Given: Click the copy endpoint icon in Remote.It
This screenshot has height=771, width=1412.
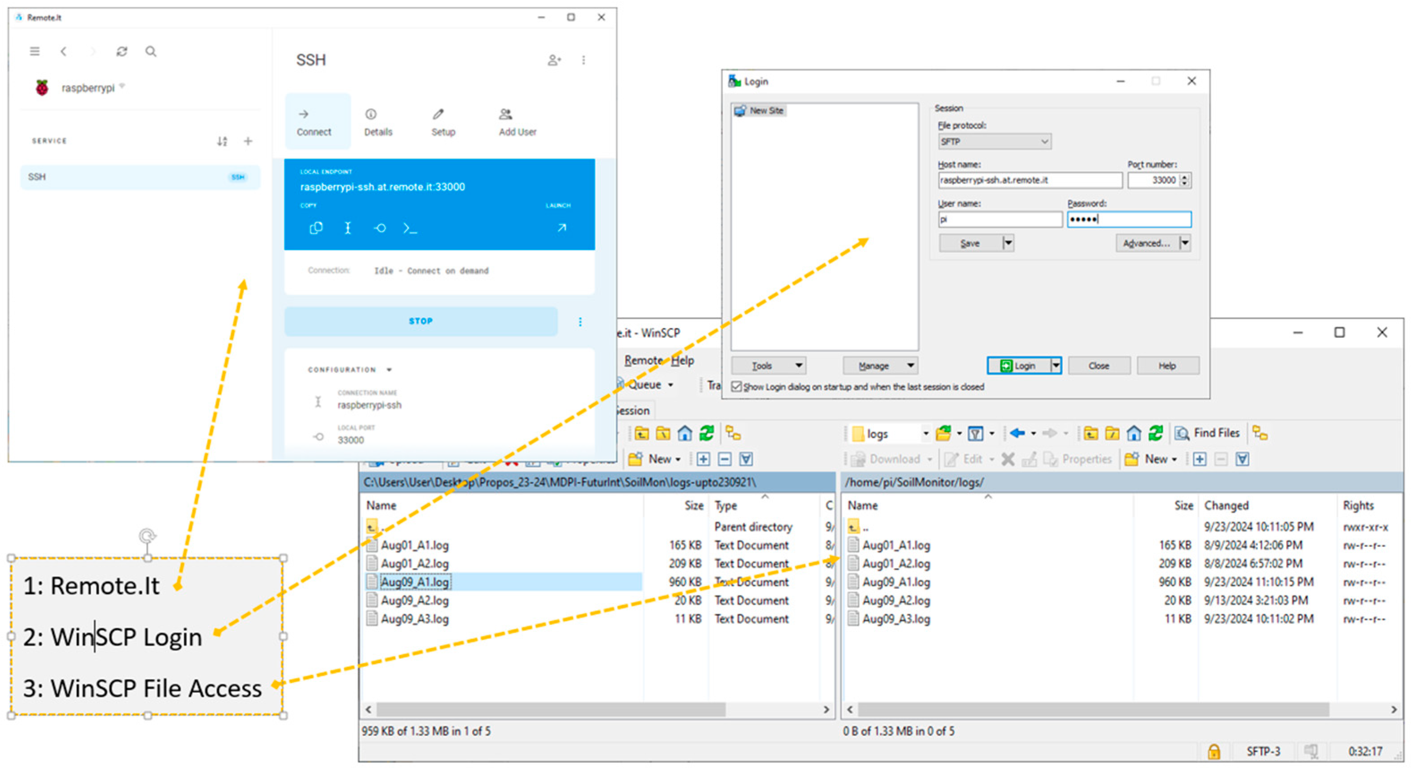Looking at the screenshot, I should (316, 228).
